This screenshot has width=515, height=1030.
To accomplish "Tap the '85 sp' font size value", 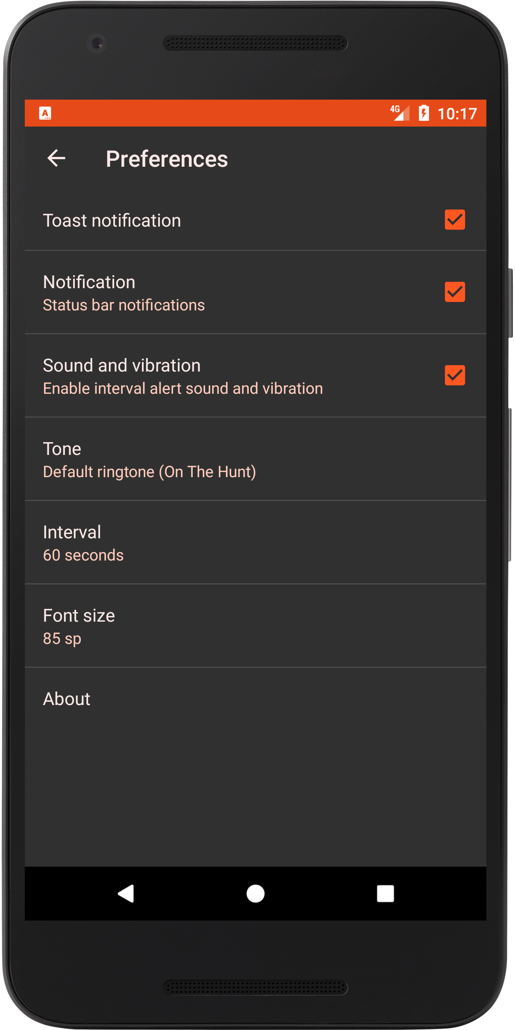I will coord(62,639).
